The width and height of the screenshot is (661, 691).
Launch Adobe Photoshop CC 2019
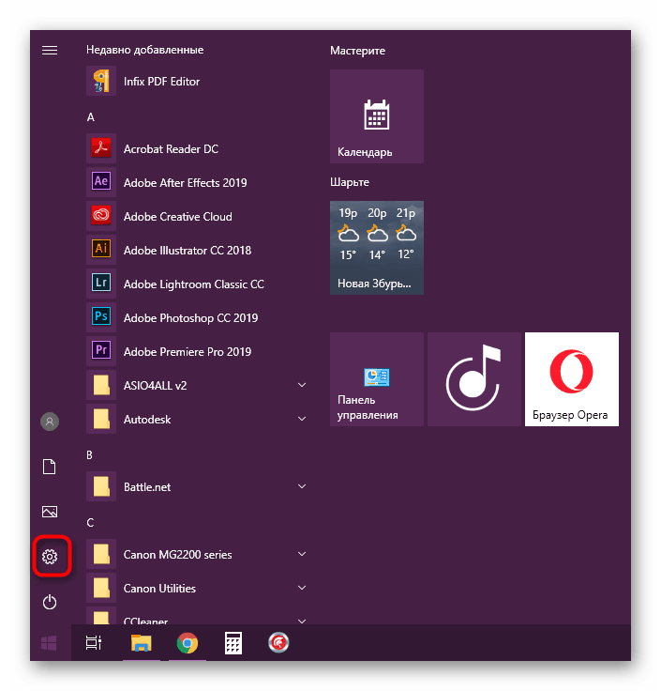(197, 317)
